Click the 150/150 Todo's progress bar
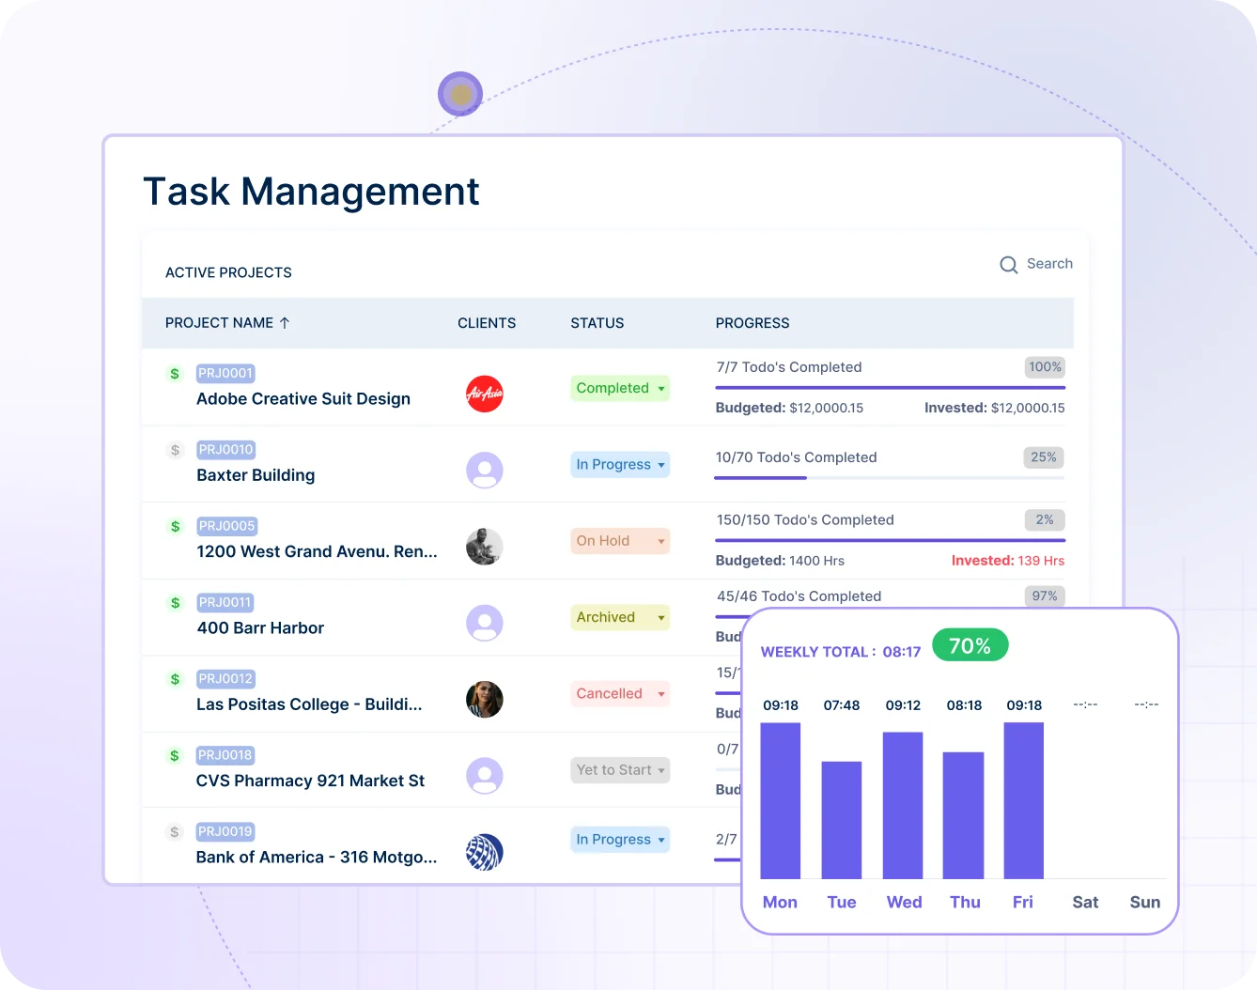Screen dimensions: 1257x990 coord(891,540)
